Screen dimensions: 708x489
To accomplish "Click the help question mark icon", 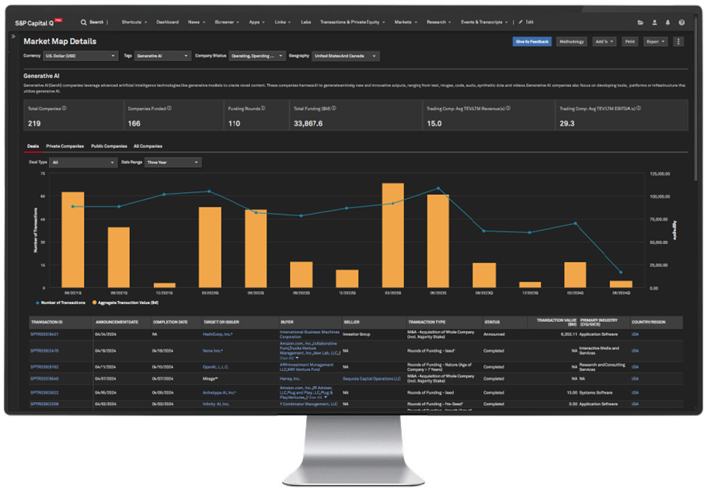I will pyautogui.click(x=682, y=23).
